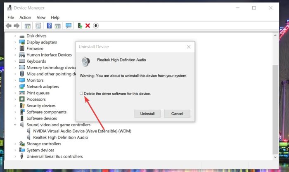Open the View menu
Screen dimensions: 289x172
coord(41,17)
